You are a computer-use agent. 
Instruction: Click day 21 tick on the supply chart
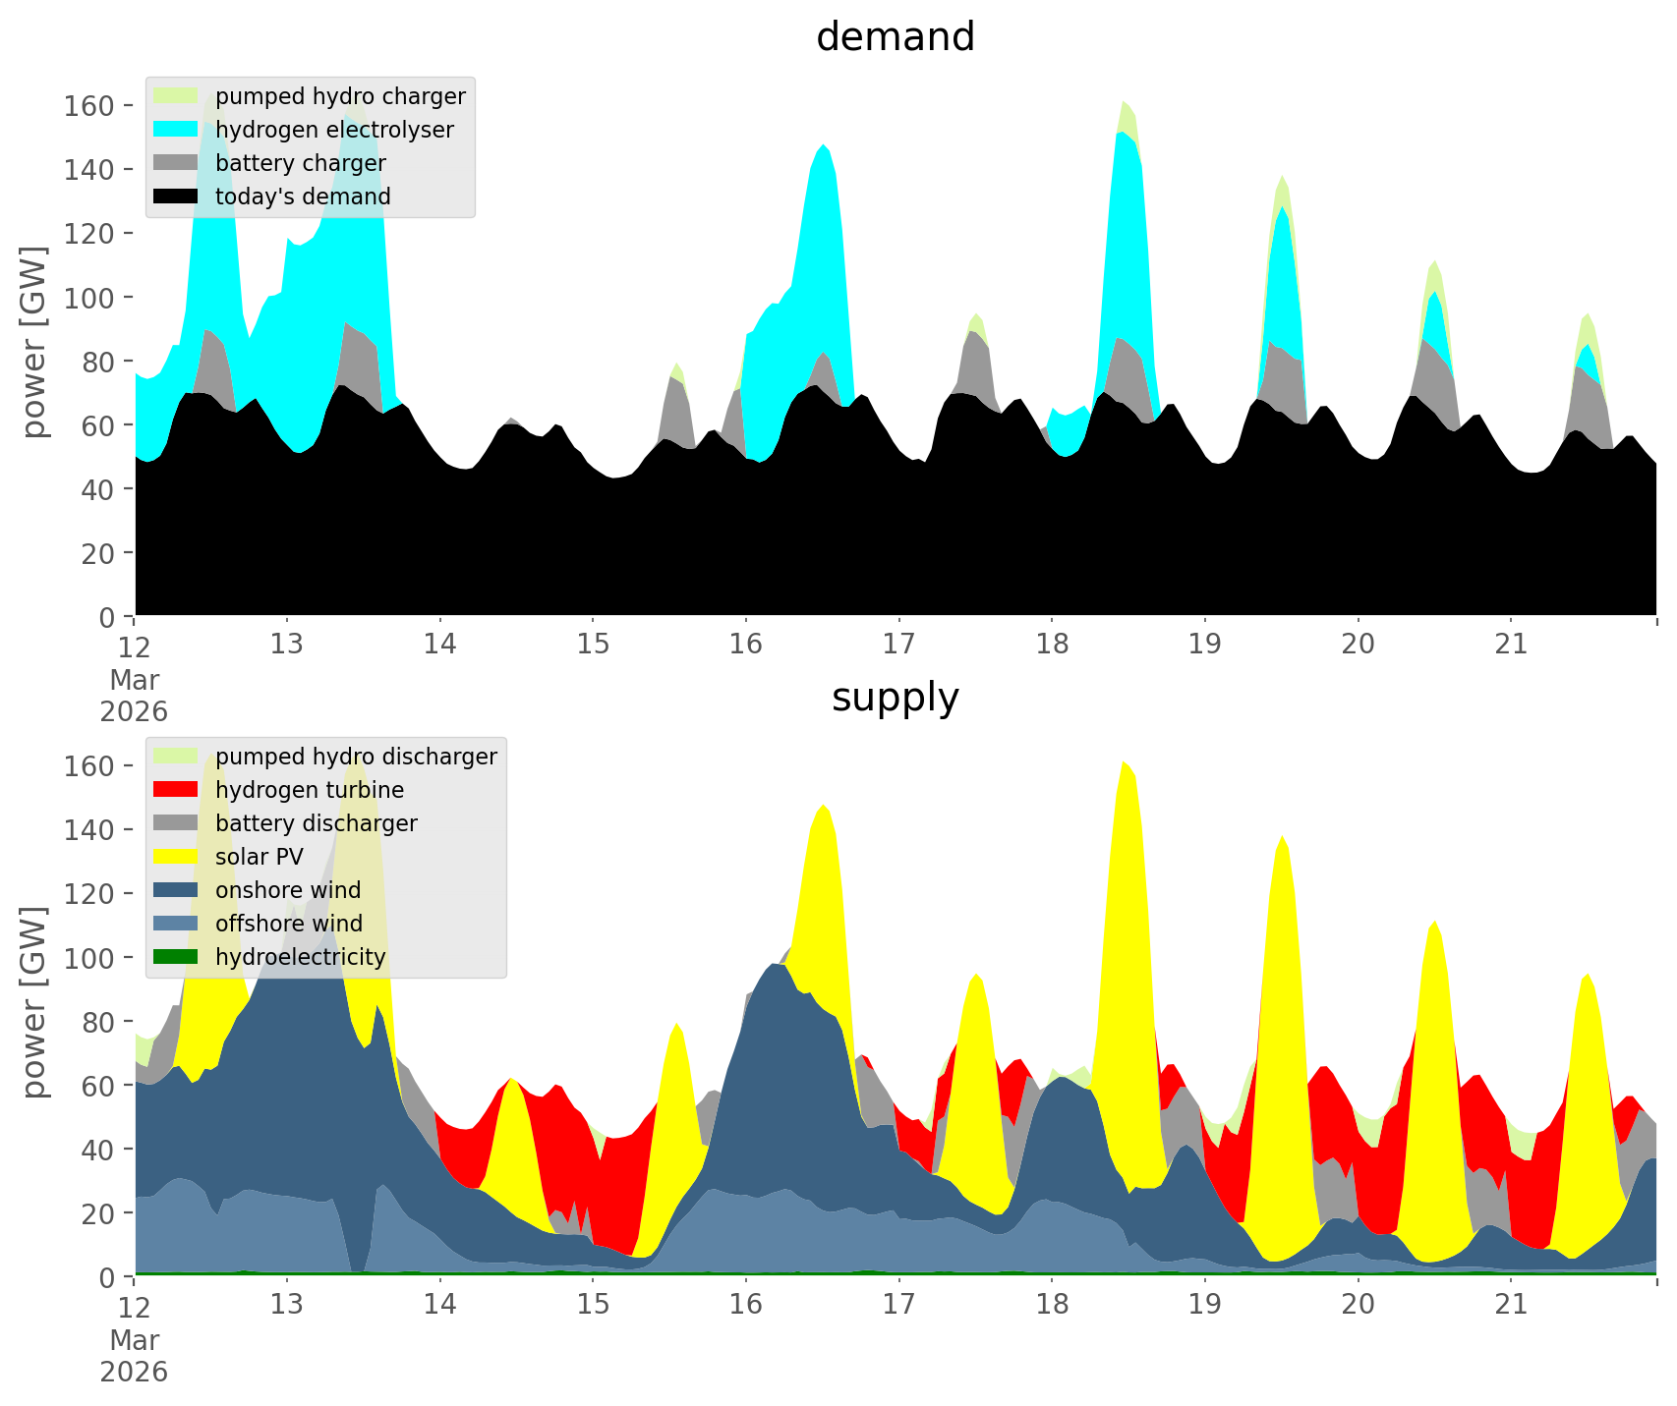(1511, 1305)
